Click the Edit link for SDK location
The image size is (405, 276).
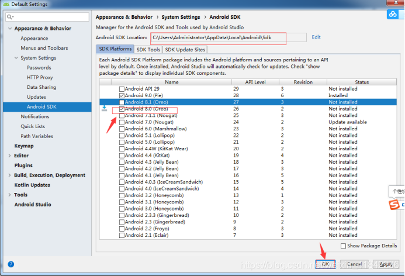pyautogui.click(x=316, y=37)
